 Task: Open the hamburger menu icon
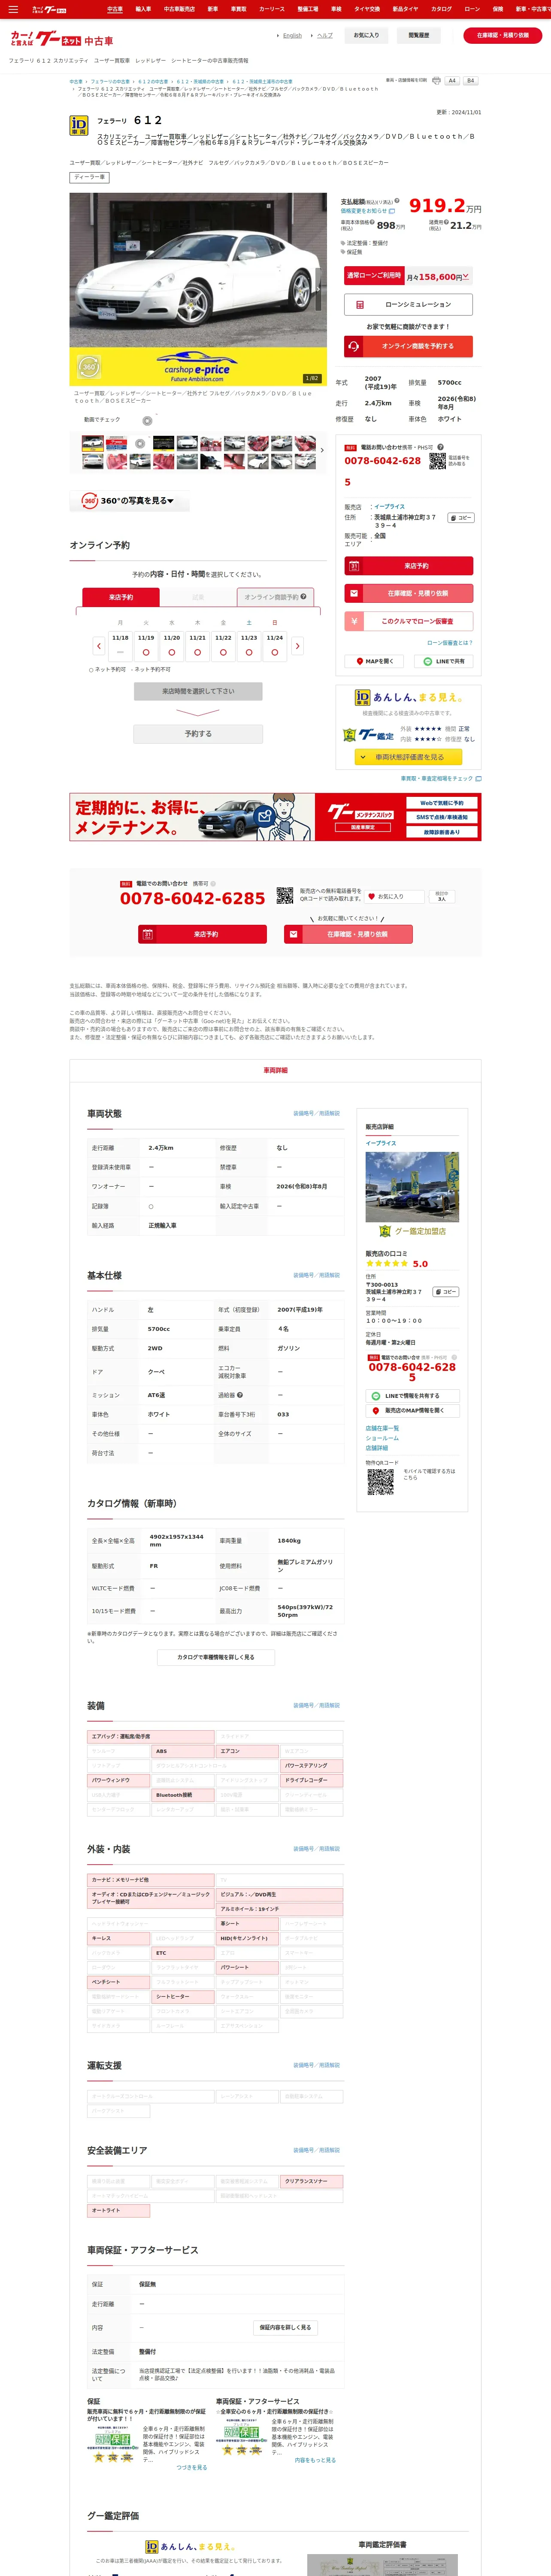click(13, 9)
